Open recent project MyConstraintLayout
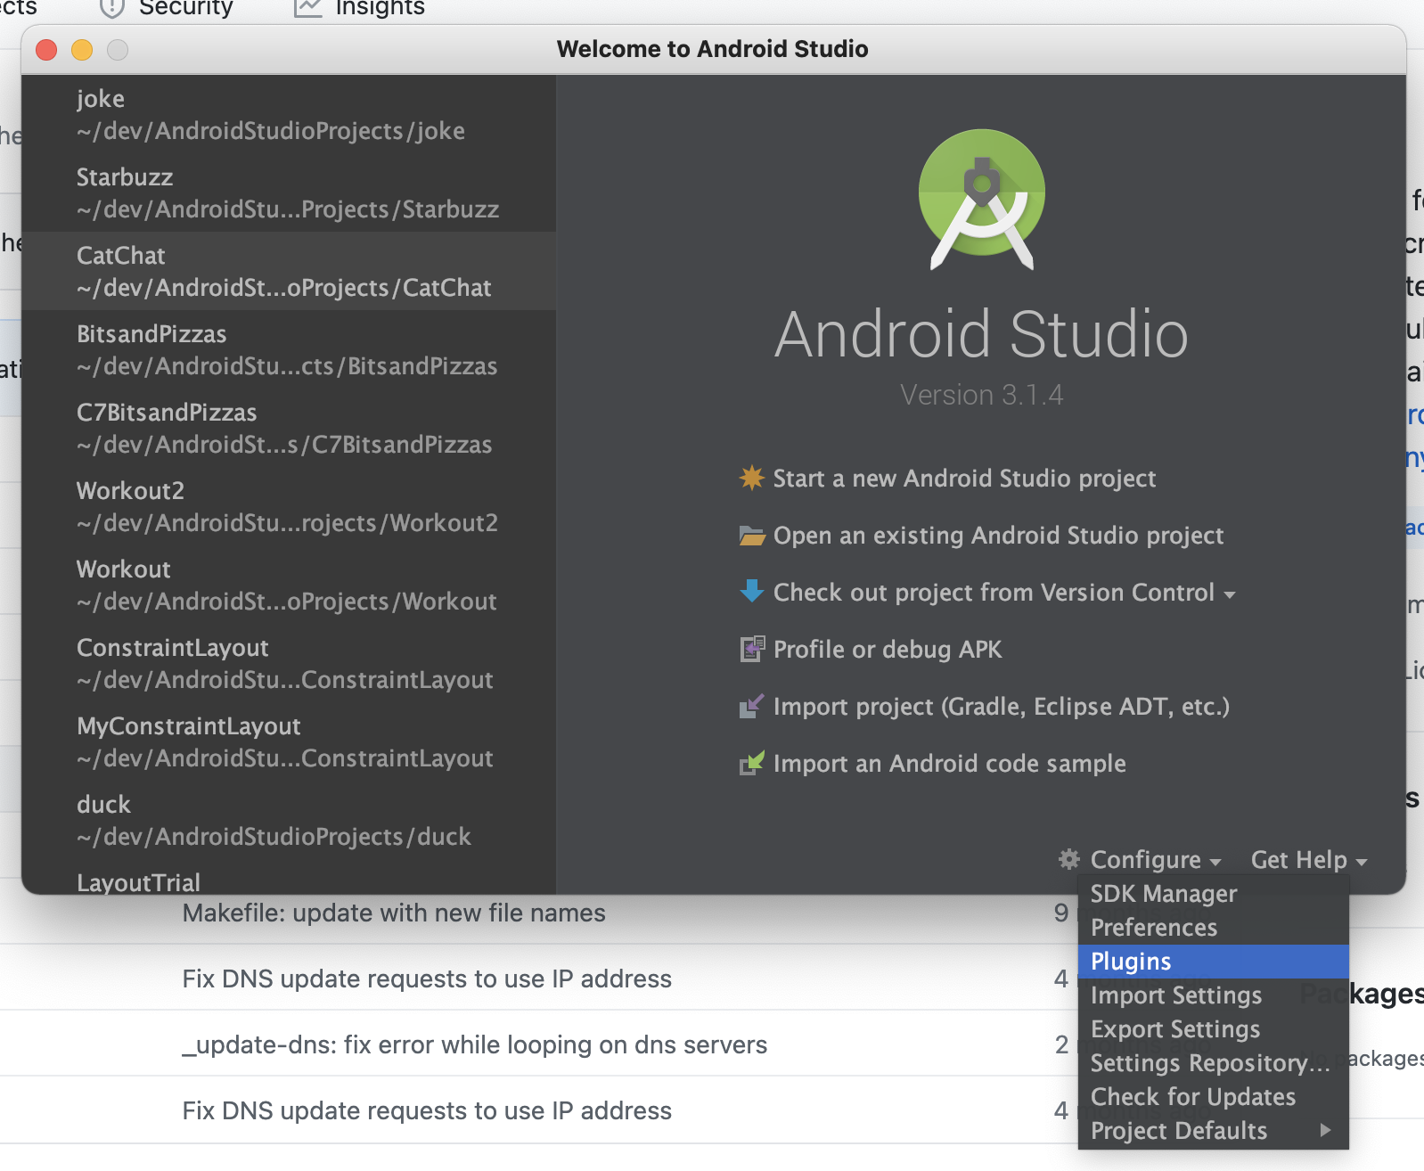This screenshot has width=1424, height=1171. pyautogui.click(x=289, y=741)
